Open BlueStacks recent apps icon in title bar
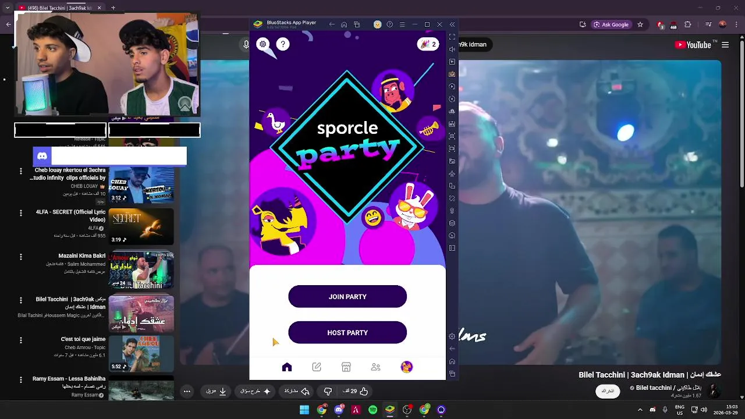The height and width of the screenshot is (419, 745). [357, 24]
